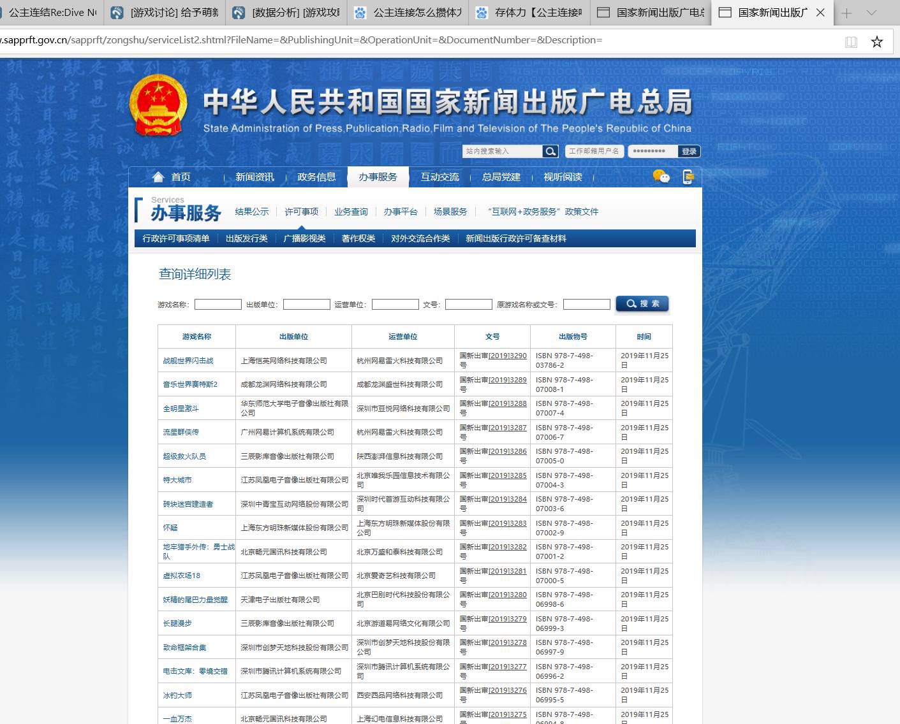Screen dimensions: 900x724
Task: Open game link 流星群侠传
Action: click(181, 432)
